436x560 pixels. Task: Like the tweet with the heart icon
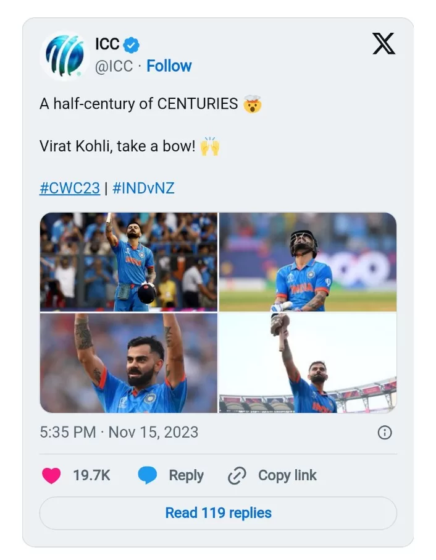pos(51,475)
